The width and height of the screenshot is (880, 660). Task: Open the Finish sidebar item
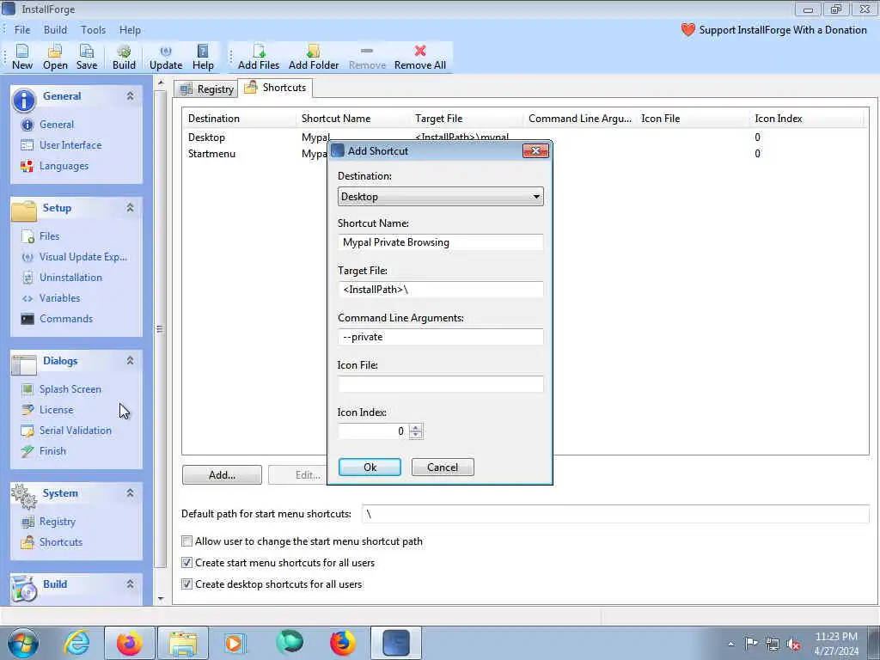pyautogui.click(x=52, y=452)
